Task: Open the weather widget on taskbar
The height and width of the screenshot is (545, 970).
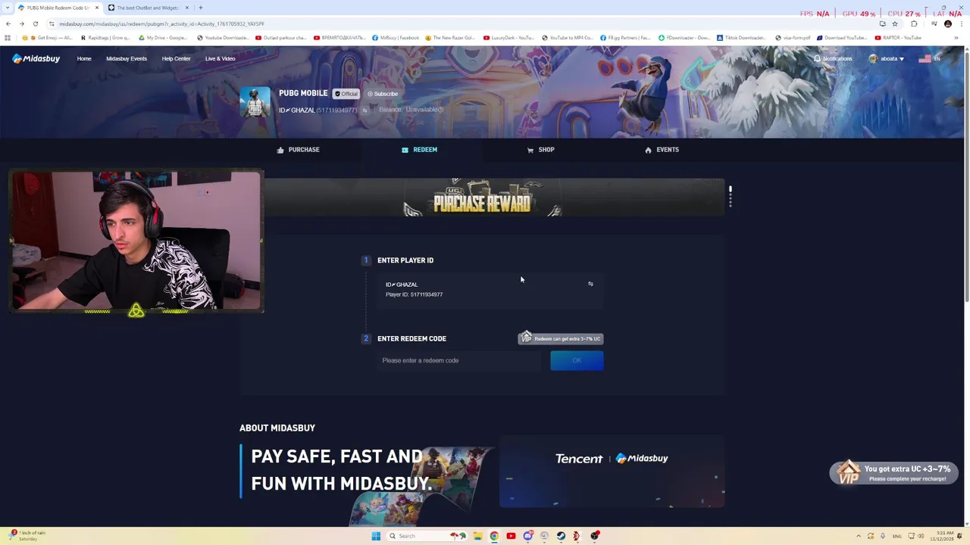Action: [27, 535]
